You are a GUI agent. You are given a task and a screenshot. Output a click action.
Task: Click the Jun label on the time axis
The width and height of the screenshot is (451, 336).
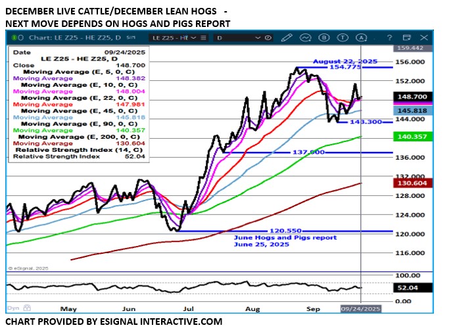click(129, 309)
